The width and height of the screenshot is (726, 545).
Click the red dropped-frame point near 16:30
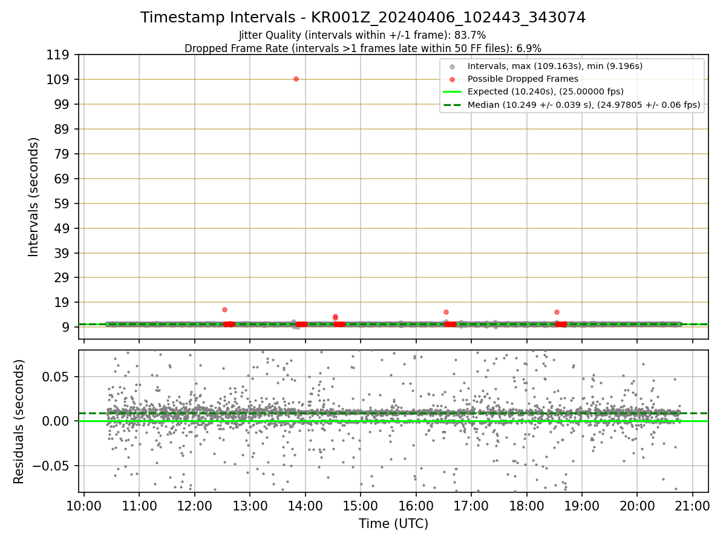(x=446, y=312)
